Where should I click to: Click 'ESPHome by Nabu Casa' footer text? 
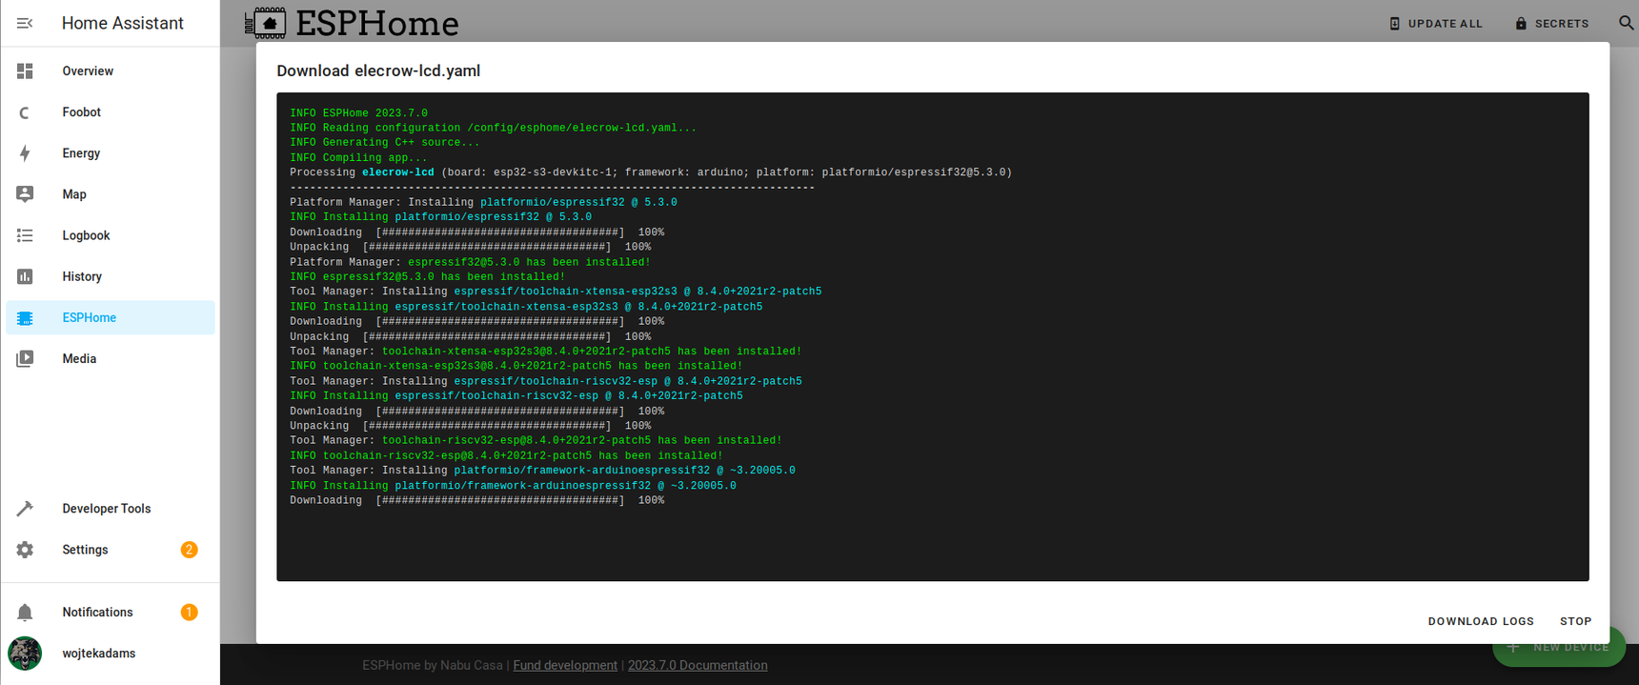point(433,665)
